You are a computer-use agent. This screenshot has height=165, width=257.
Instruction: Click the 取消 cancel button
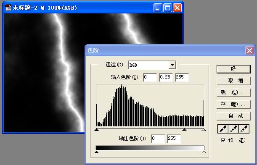click(x=233, y=81)
